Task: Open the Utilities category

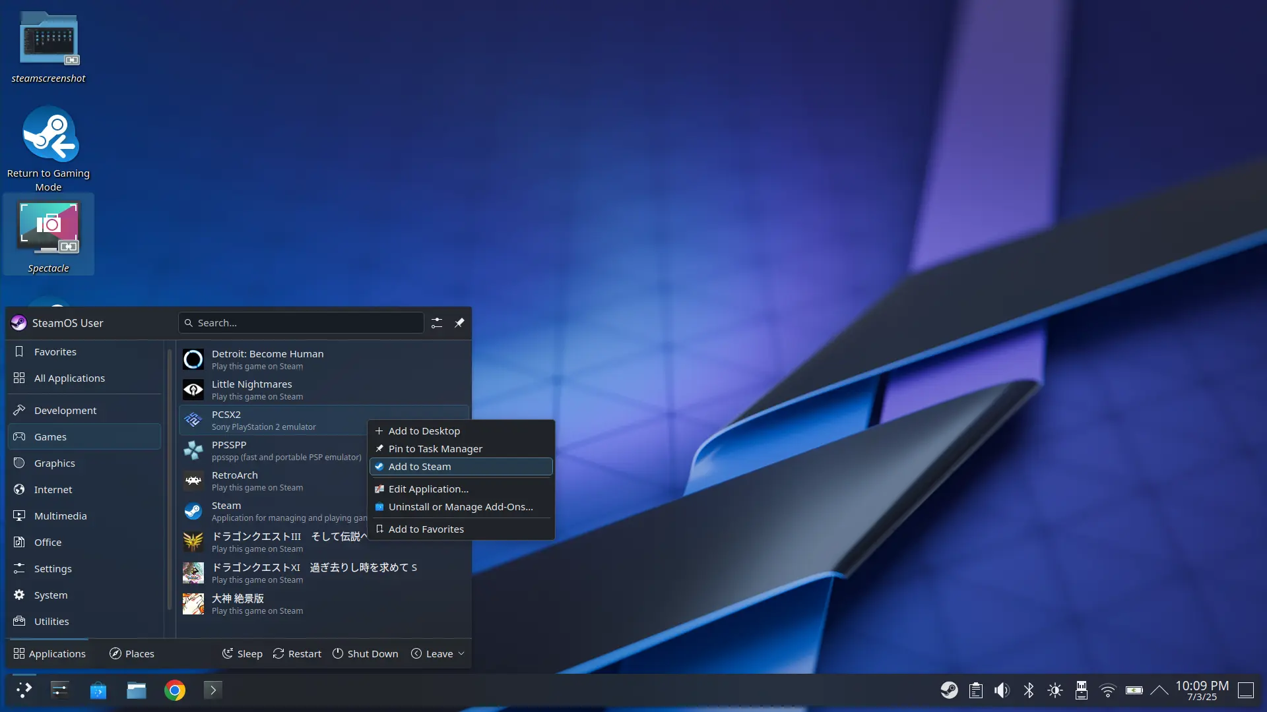Action: pos(84,622)
